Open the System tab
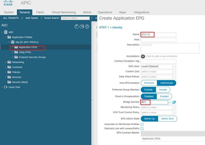205x145 pixels. [9, 12]
